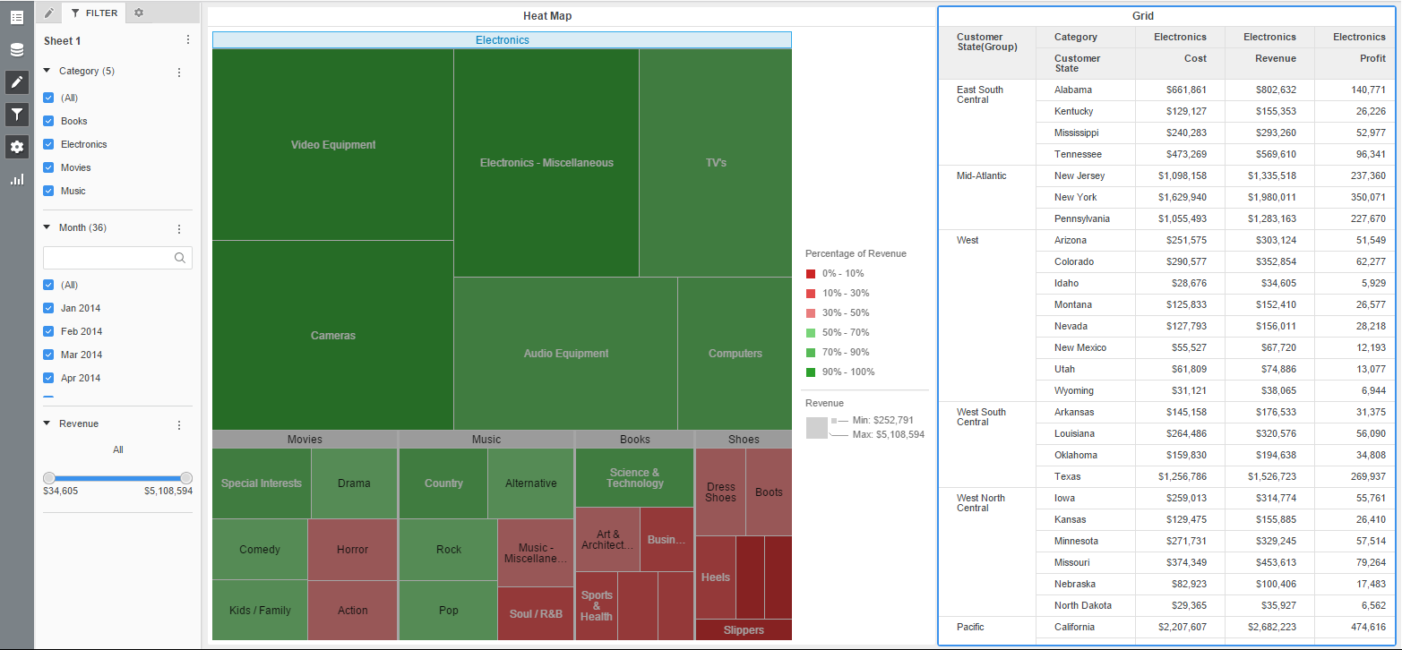
Task: Uncheck the Electronics category checkbox
Action: tap(47, 143)
